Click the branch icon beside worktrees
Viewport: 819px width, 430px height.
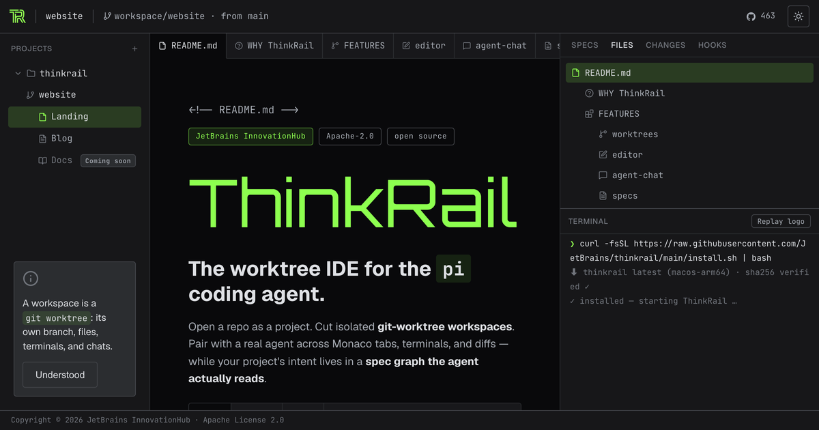click(x=603, y=134)
